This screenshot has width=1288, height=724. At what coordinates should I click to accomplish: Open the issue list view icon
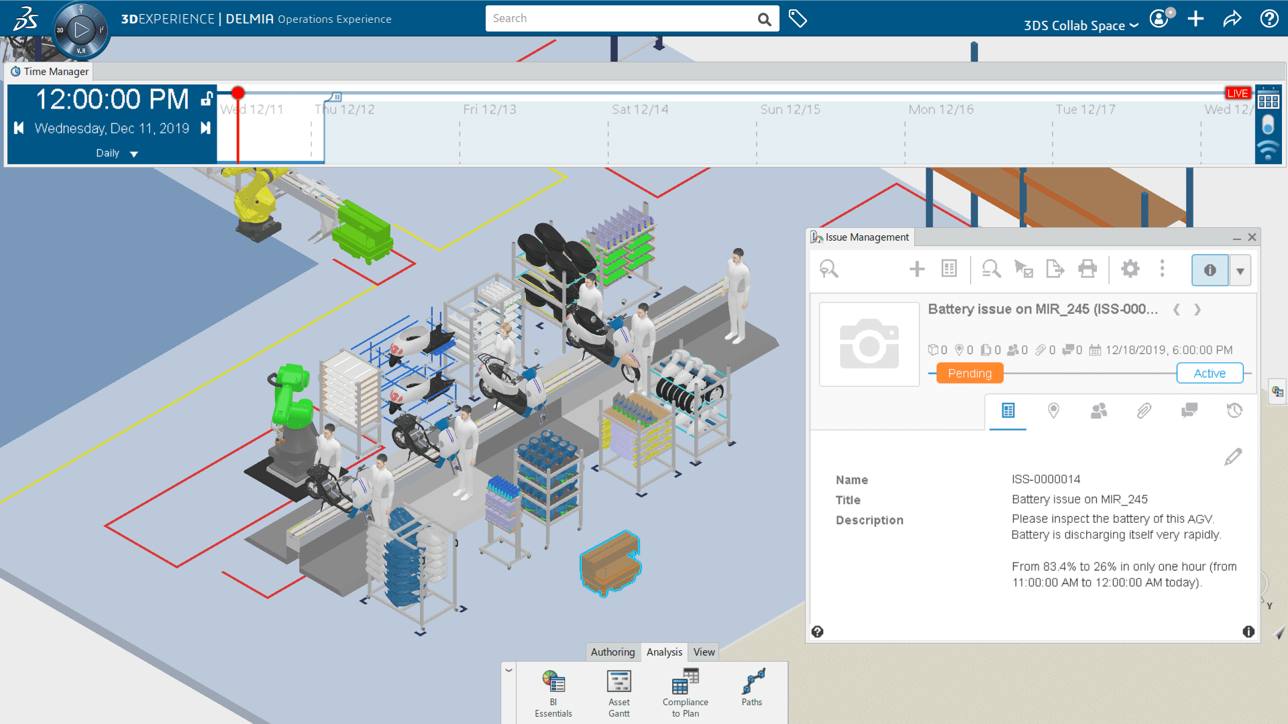tap(949, 269)
